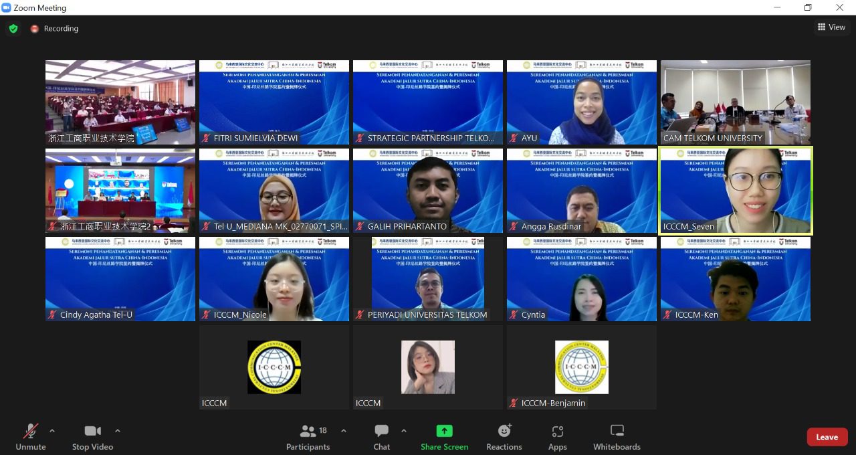The width and height of the screenshot is (856, 455).
Task: Select ICCCM_Seven active speaker video tile
Action: pos(736,191)
